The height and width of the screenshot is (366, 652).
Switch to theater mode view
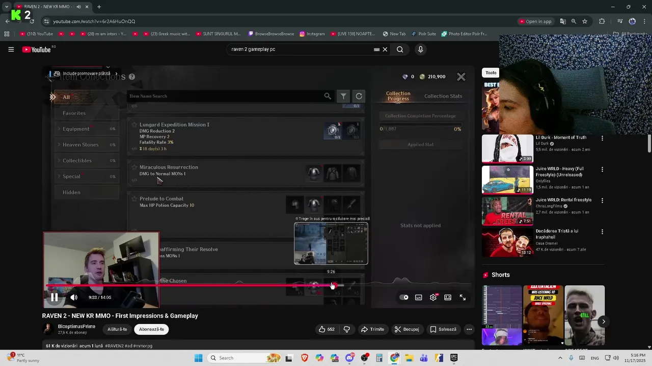[448, 297]
